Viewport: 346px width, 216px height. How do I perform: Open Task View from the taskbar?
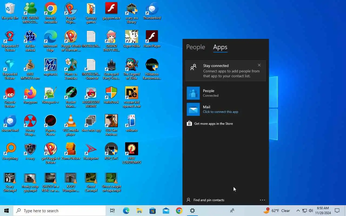[112, 211]
